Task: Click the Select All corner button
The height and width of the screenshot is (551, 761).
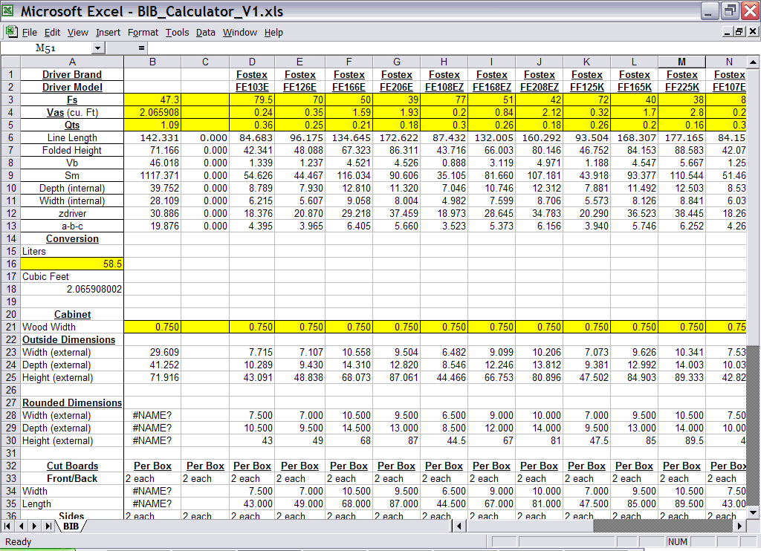Action: click(10, 62)
